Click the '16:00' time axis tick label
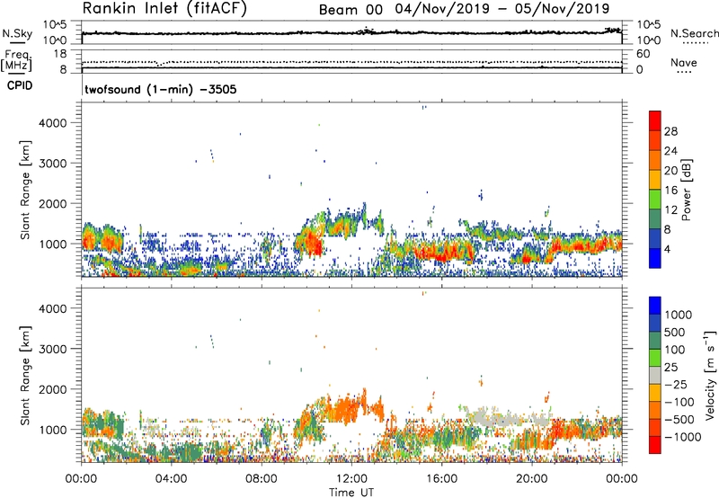The width and height of the screenshot is (719, 498). pos(441,479)
